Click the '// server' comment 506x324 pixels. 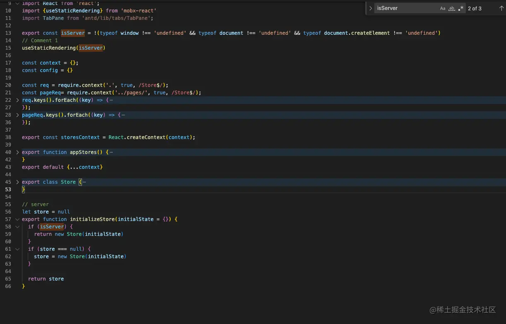pyautogui.click(x=35, y=204)
